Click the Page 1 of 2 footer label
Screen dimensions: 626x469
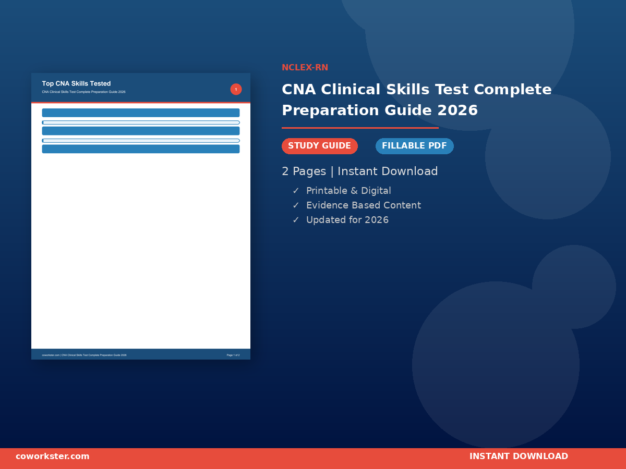tap(233, 355)
